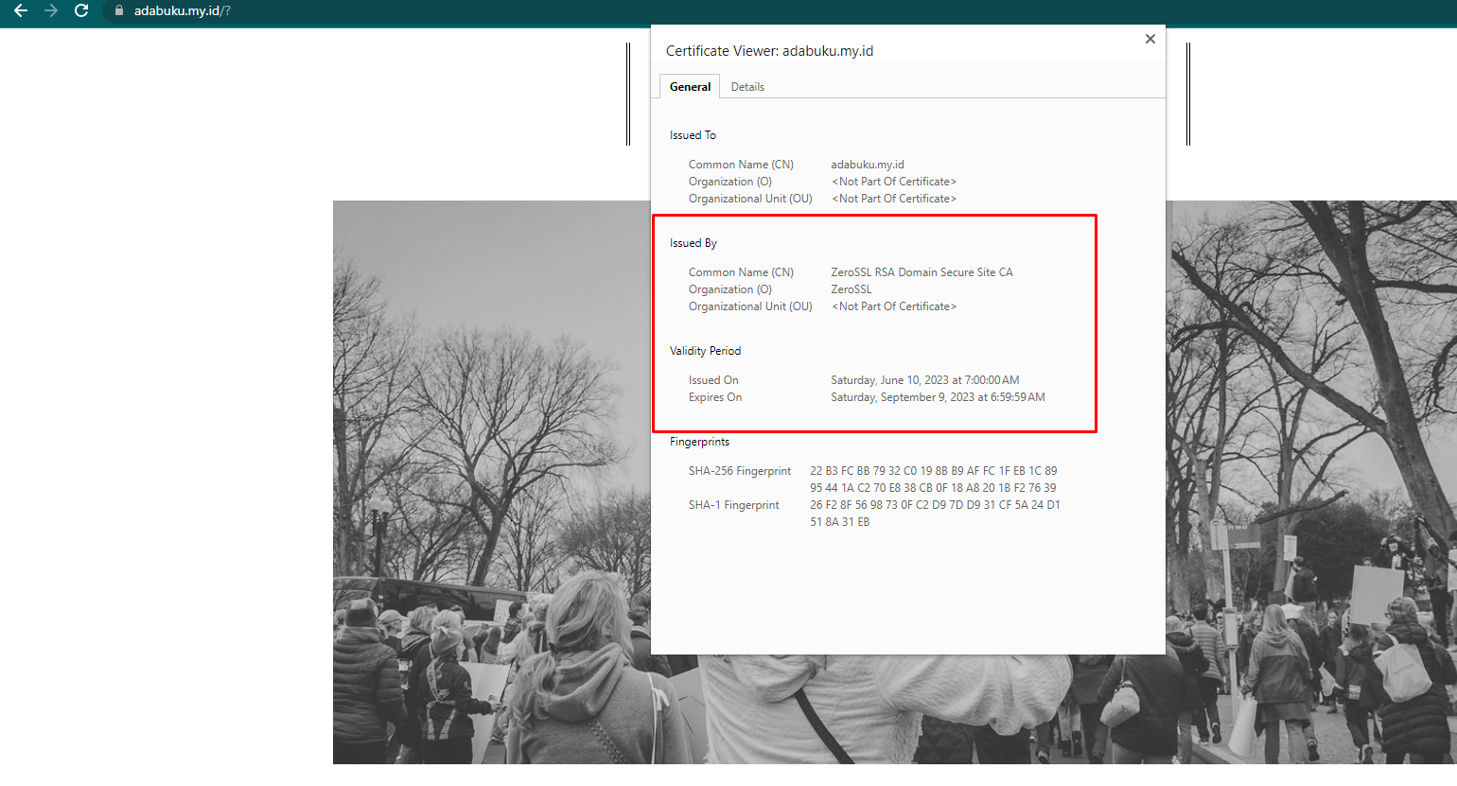Select issued date Saturday, June 10, 2023
The width and height of the screenshot is (1457, 786).
pyautogui.click(x=925, y=380)
